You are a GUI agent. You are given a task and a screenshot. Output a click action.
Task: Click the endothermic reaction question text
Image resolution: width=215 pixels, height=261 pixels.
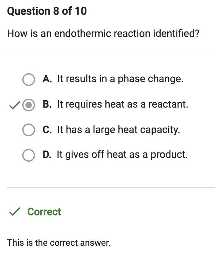point(103,33)
